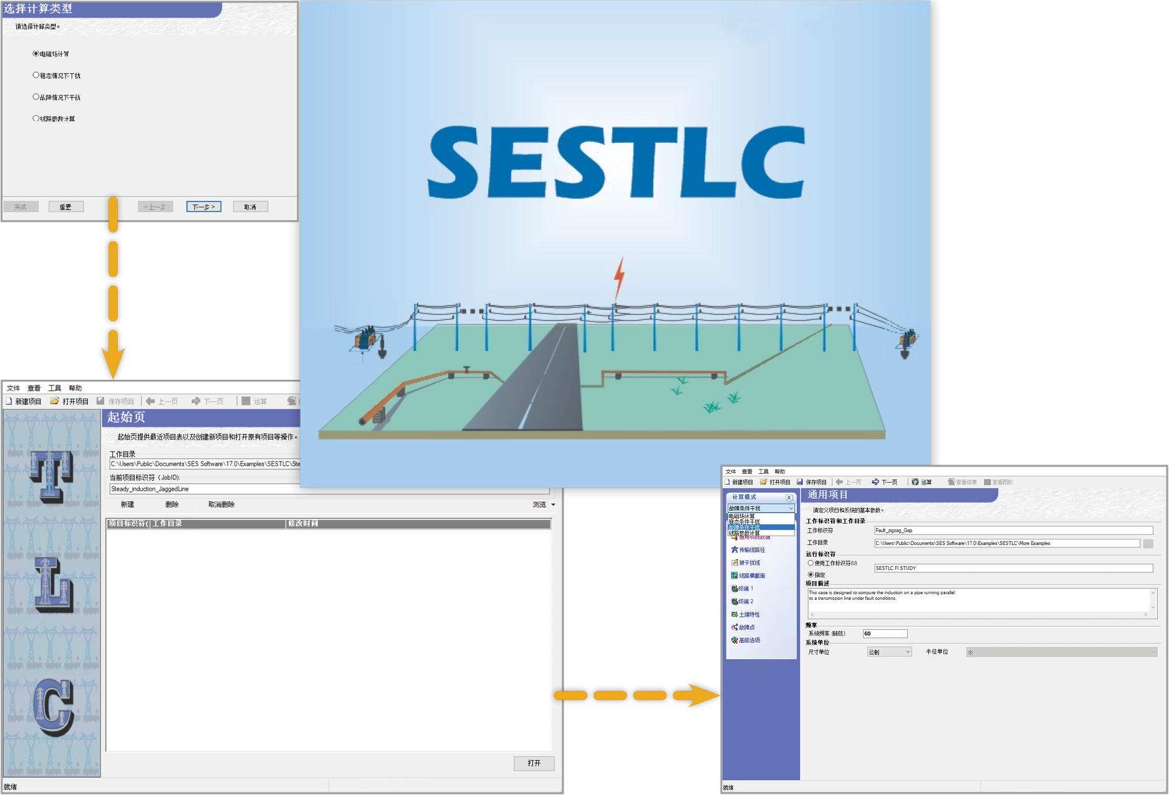Screen dimensions: 1169x795
Task: Click 打开项目 folder icon in the 起始页 window toolbar
Action: (x=55, y=401)
